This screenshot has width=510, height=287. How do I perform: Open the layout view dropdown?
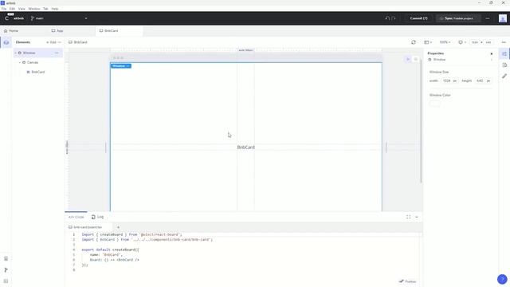coord(428,42)
